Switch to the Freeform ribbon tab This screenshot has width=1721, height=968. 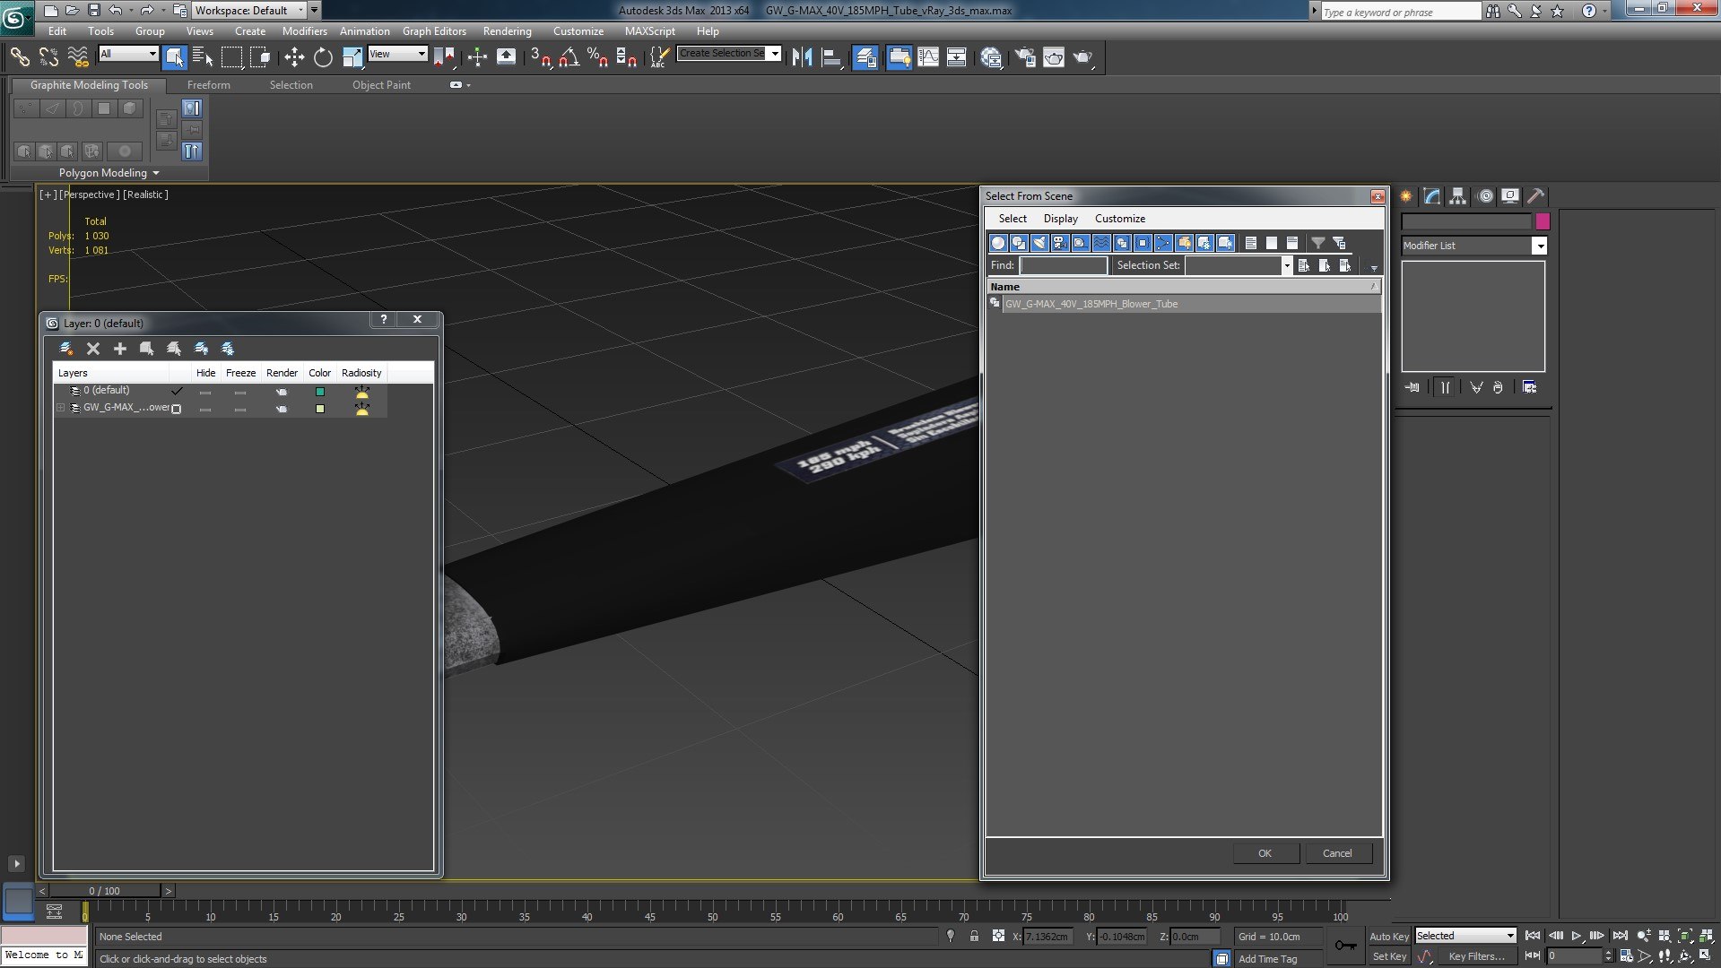pos(209,85)
